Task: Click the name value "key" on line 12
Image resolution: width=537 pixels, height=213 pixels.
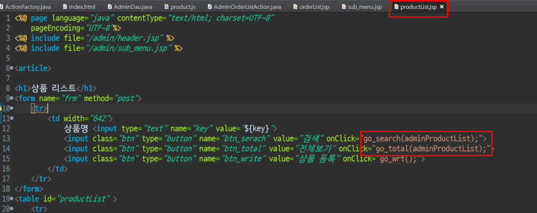Action: pyautogui.click(x=204, y=129)
